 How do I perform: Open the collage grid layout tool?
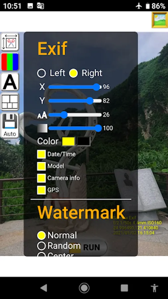[x=10, y=102]
